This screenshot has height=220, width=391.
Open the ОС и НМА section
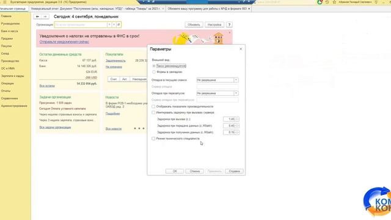(x=8, y=68)
